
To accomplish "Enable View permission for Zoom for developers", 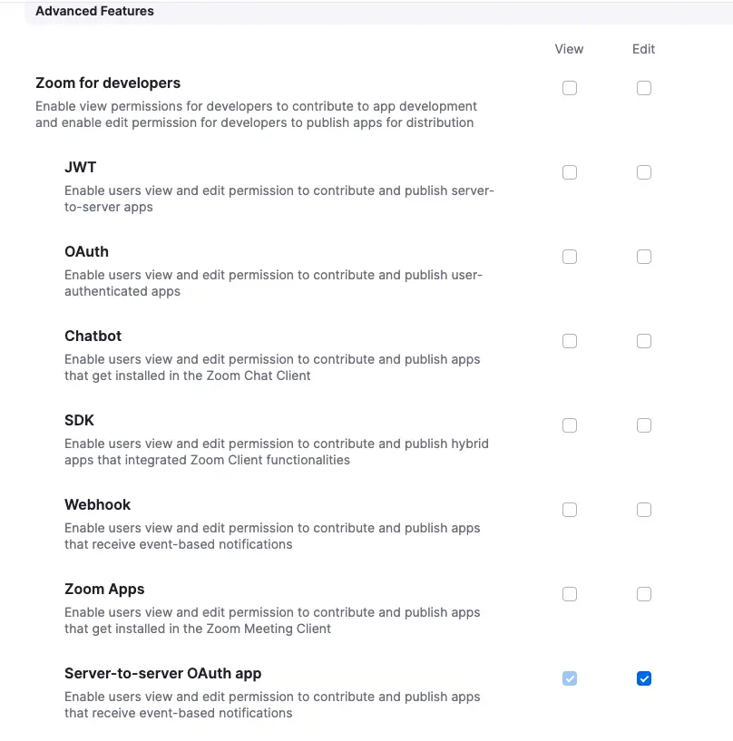I will click(x=570, y=88).
